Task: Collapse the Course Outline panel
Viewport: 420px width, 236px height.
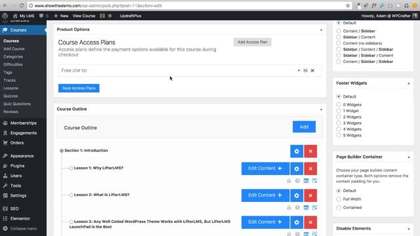Action: pyautogui.click(x=321, y=109)
